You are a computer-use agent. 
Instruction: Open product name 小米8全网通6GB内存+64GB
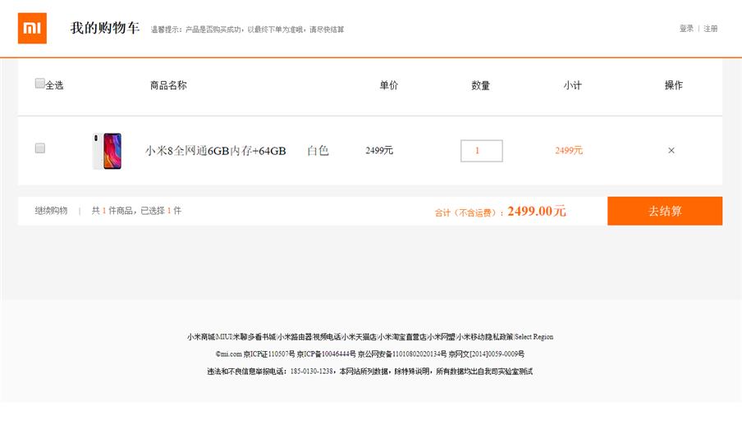(215, 151)
